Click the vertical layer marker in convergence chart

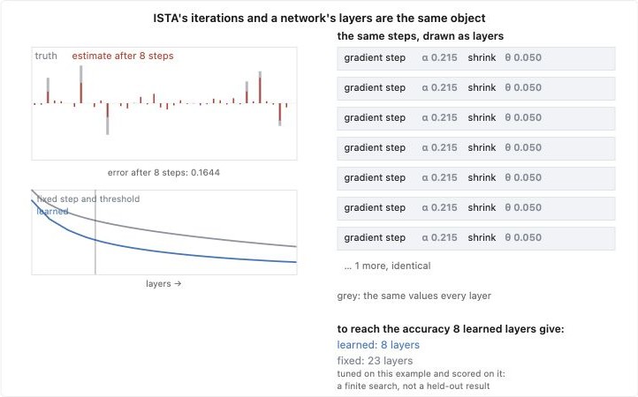(x=95, y=232)
